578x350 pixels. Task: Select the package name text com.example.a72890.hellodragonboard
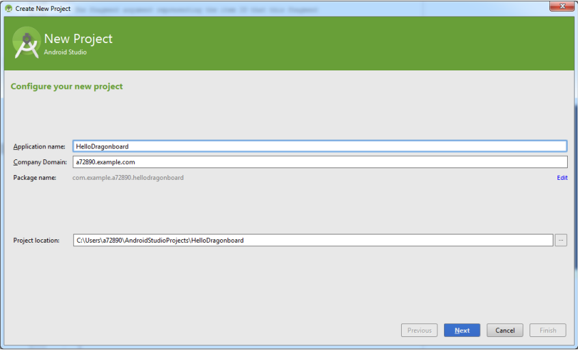(x=128, y=178)
